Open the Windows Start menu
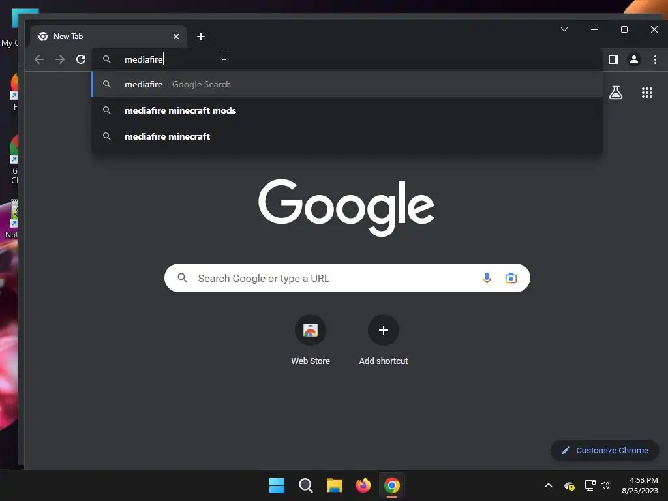The height and width of the screenshot is (501, 668). pos(277,485)
